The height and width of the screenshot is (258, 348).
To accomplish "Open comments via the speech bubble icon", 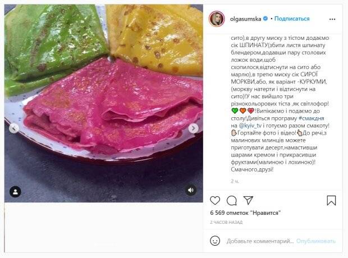I will 231,201.
